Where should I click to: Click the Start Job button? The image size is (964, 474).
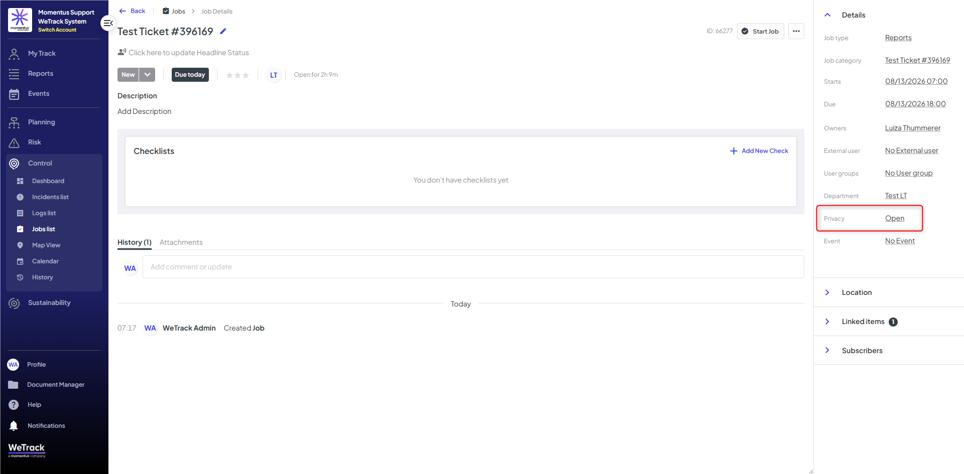click(760, 31)
